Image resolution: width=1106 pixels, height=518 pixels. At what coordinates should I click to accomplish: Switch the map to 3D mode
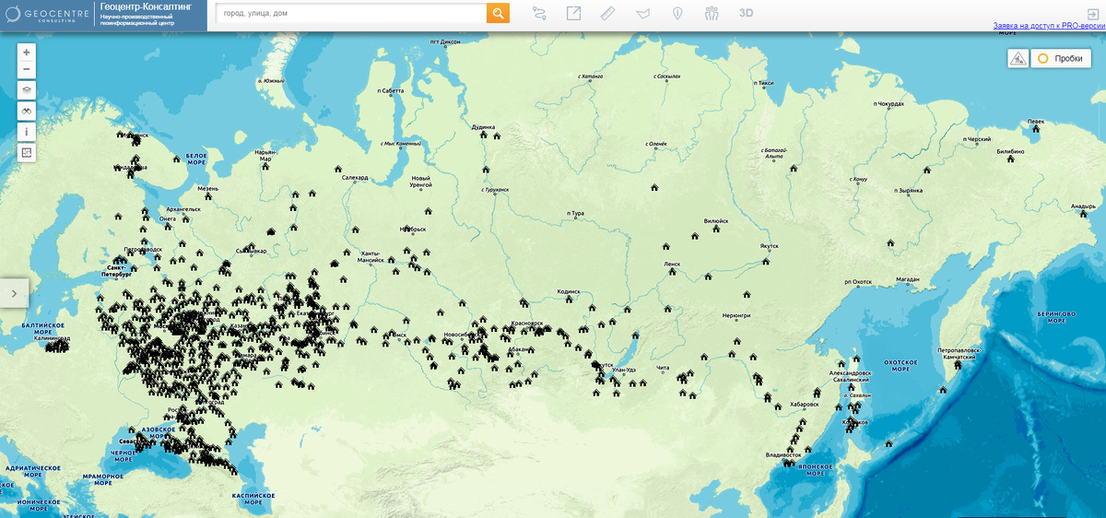click(747, 13)
